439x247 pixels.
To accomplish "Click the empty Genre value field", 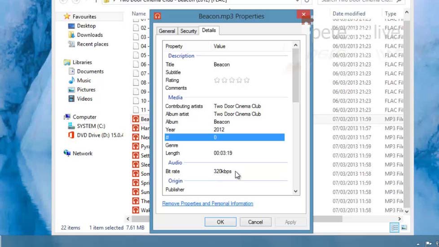I will click(249, 146).
